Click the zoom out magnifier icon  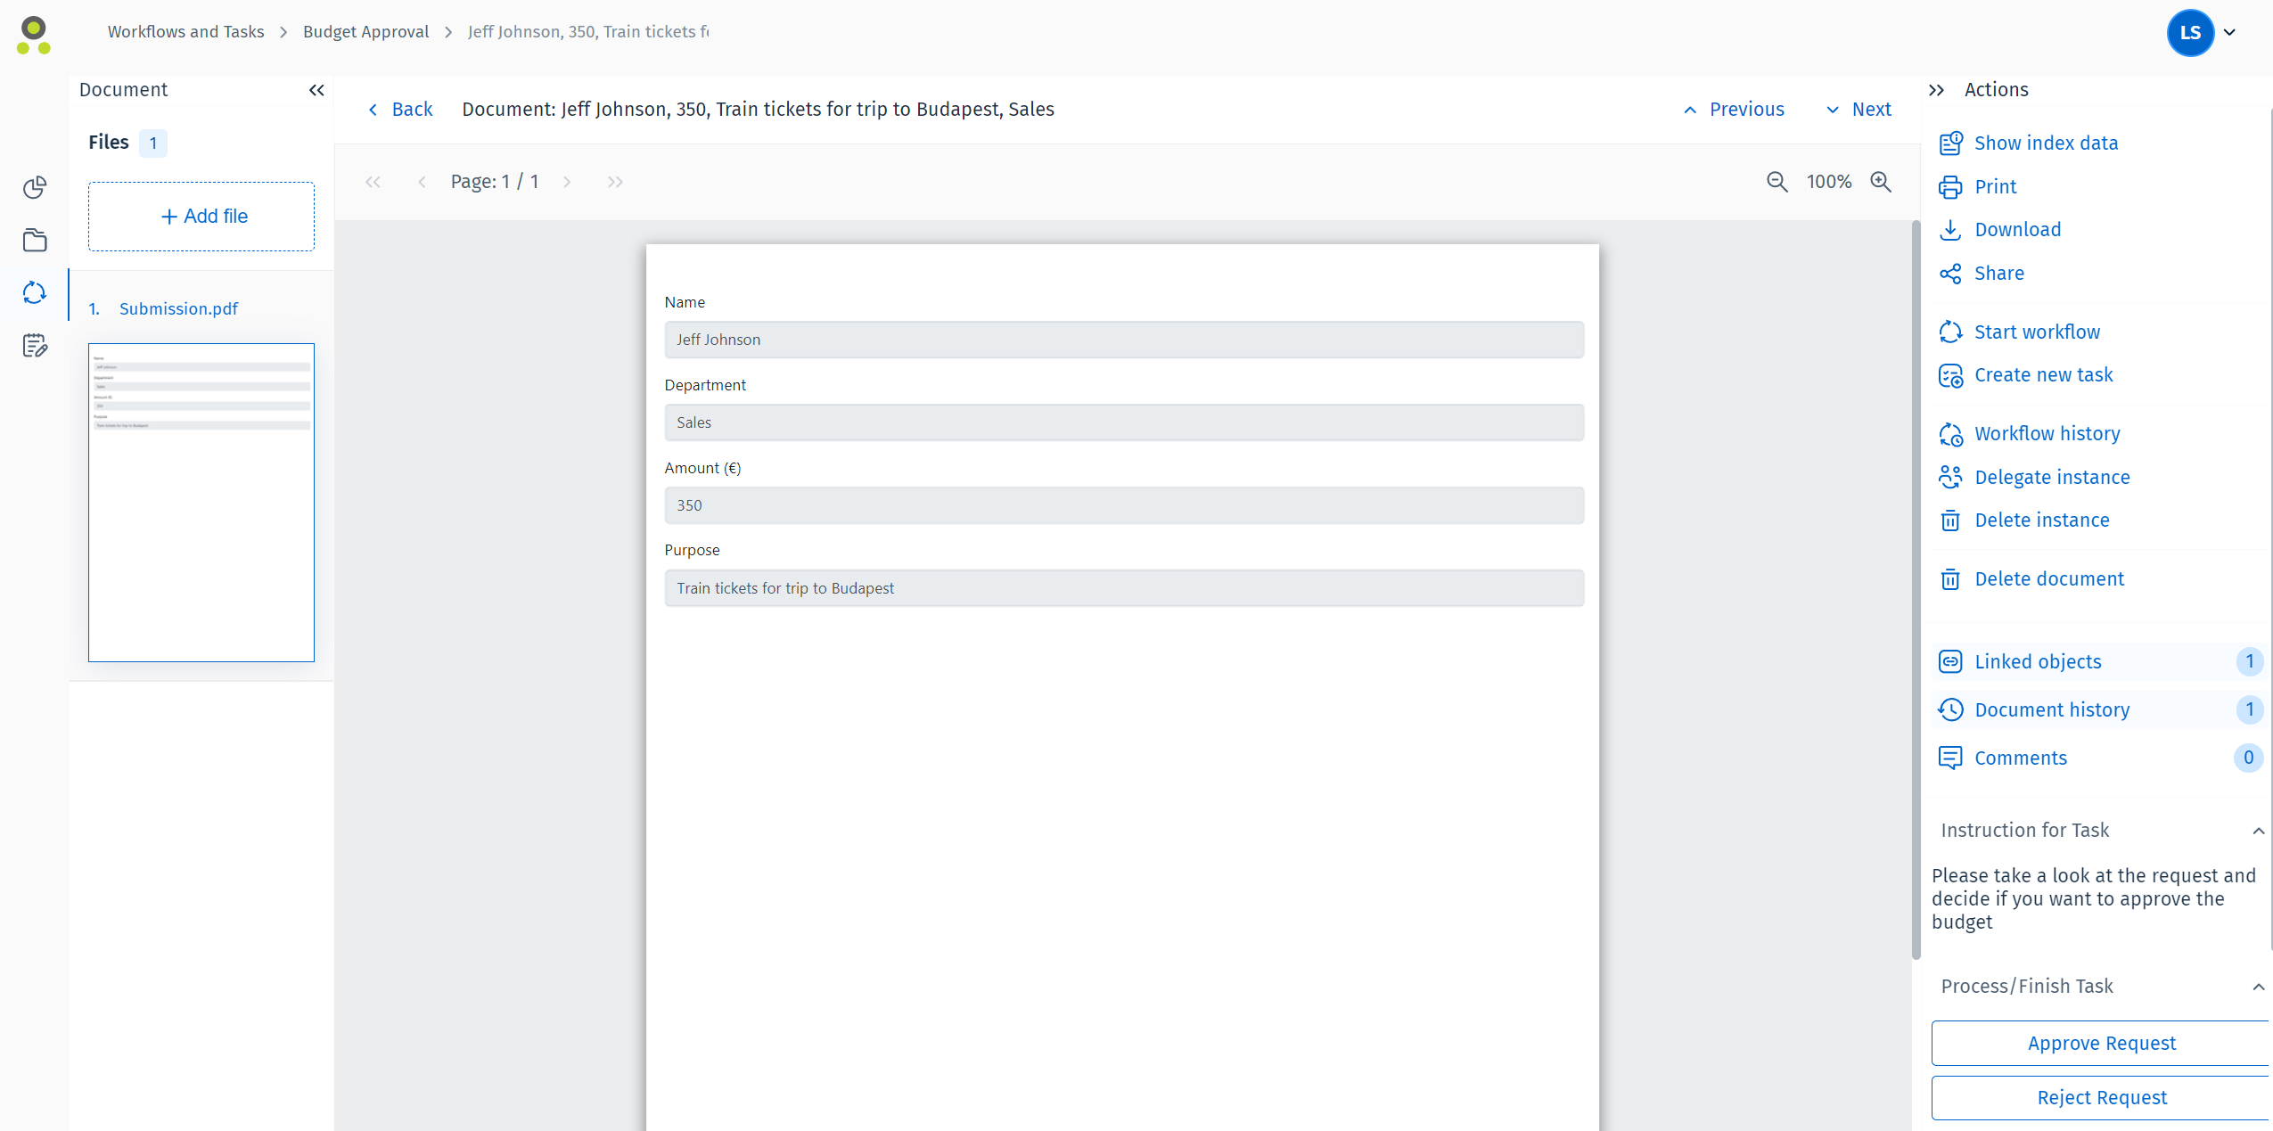[x=1777, y=181]
